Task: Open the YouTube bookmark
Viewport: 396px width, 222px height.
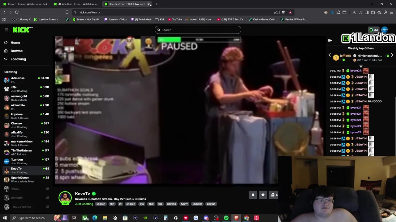Action: (174, 19)
